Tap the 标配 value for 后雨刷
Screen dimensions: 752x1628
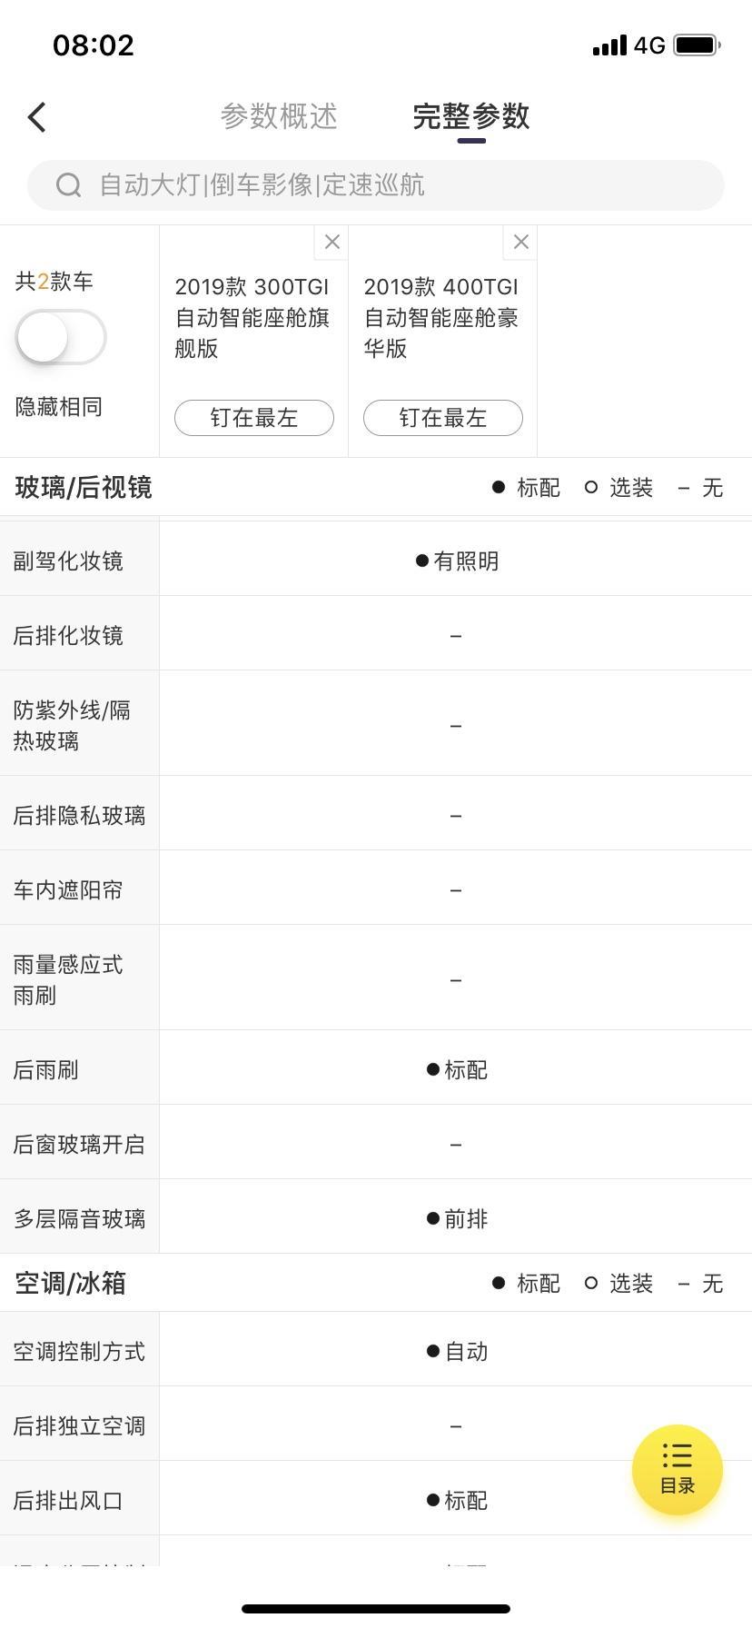click(x=457, y=1070)
